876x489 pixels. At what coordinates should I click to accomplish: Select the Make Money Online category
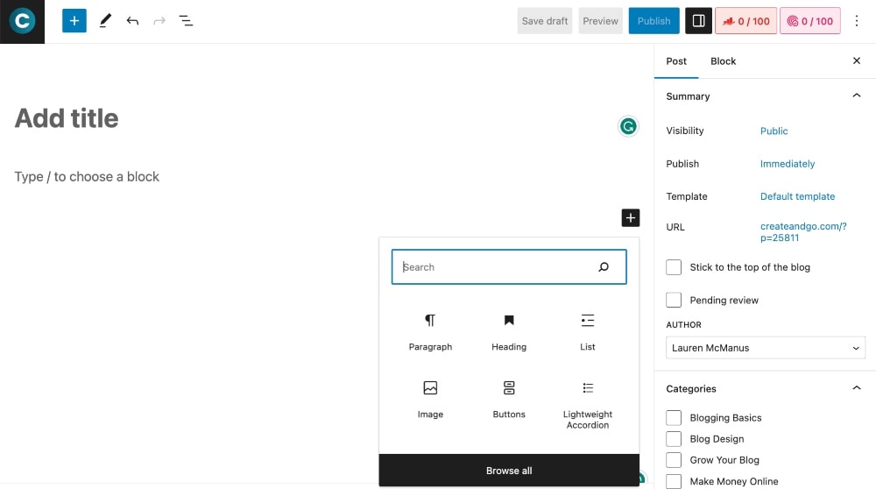click(674, 481)
